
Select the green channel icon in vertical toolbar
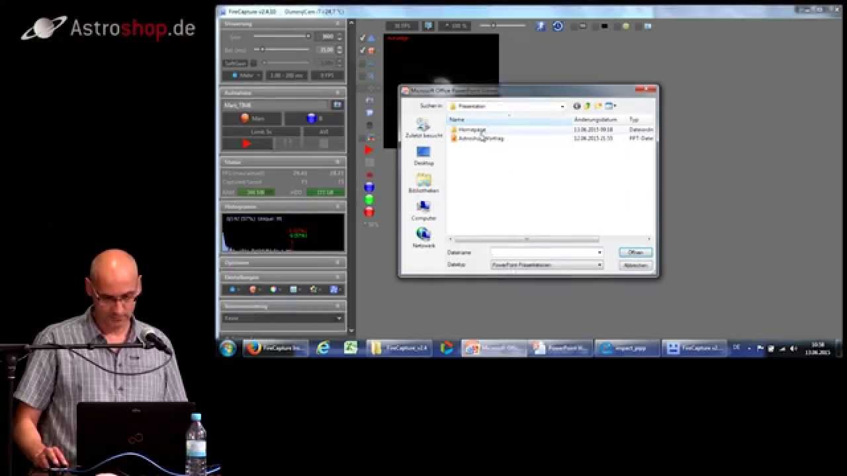[369, 200]
